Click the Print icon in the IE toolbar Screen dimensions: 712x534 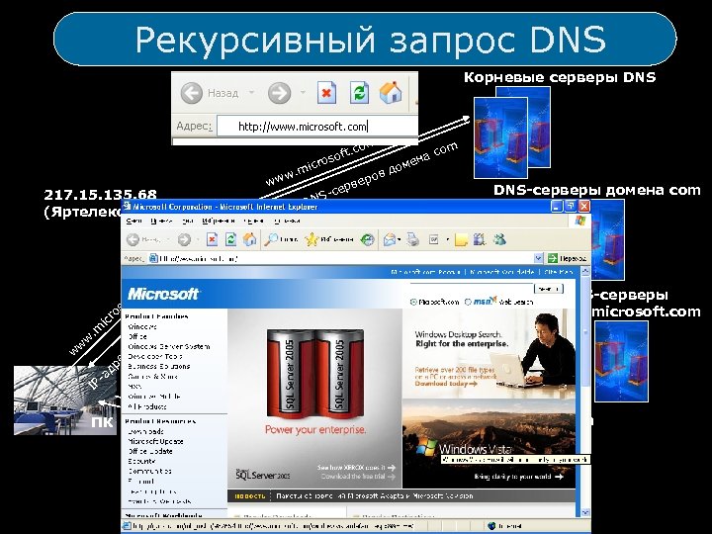412,239
